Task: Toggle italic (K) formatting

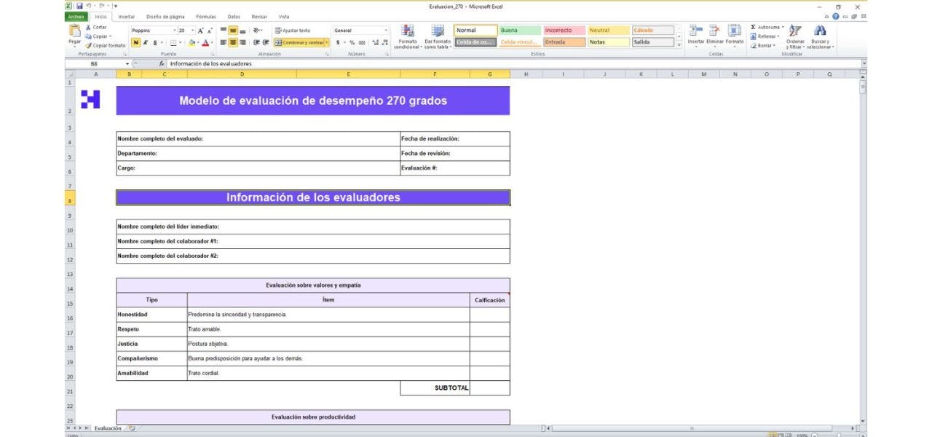Action: coord(145,42)
